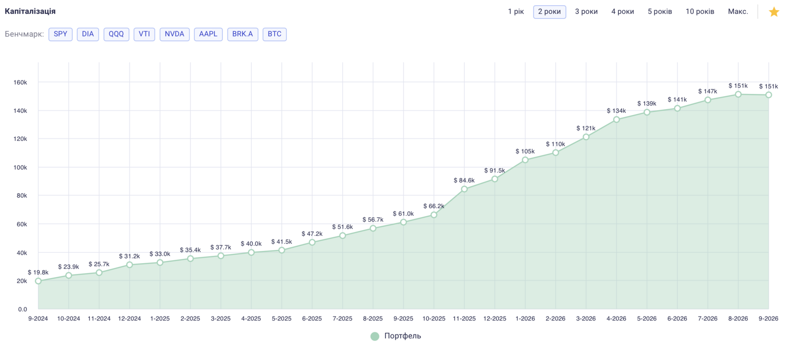Viewport: 786px width, 345px height.
Task: Click the $ 31.2k data point
Action: tap(130, 265)
